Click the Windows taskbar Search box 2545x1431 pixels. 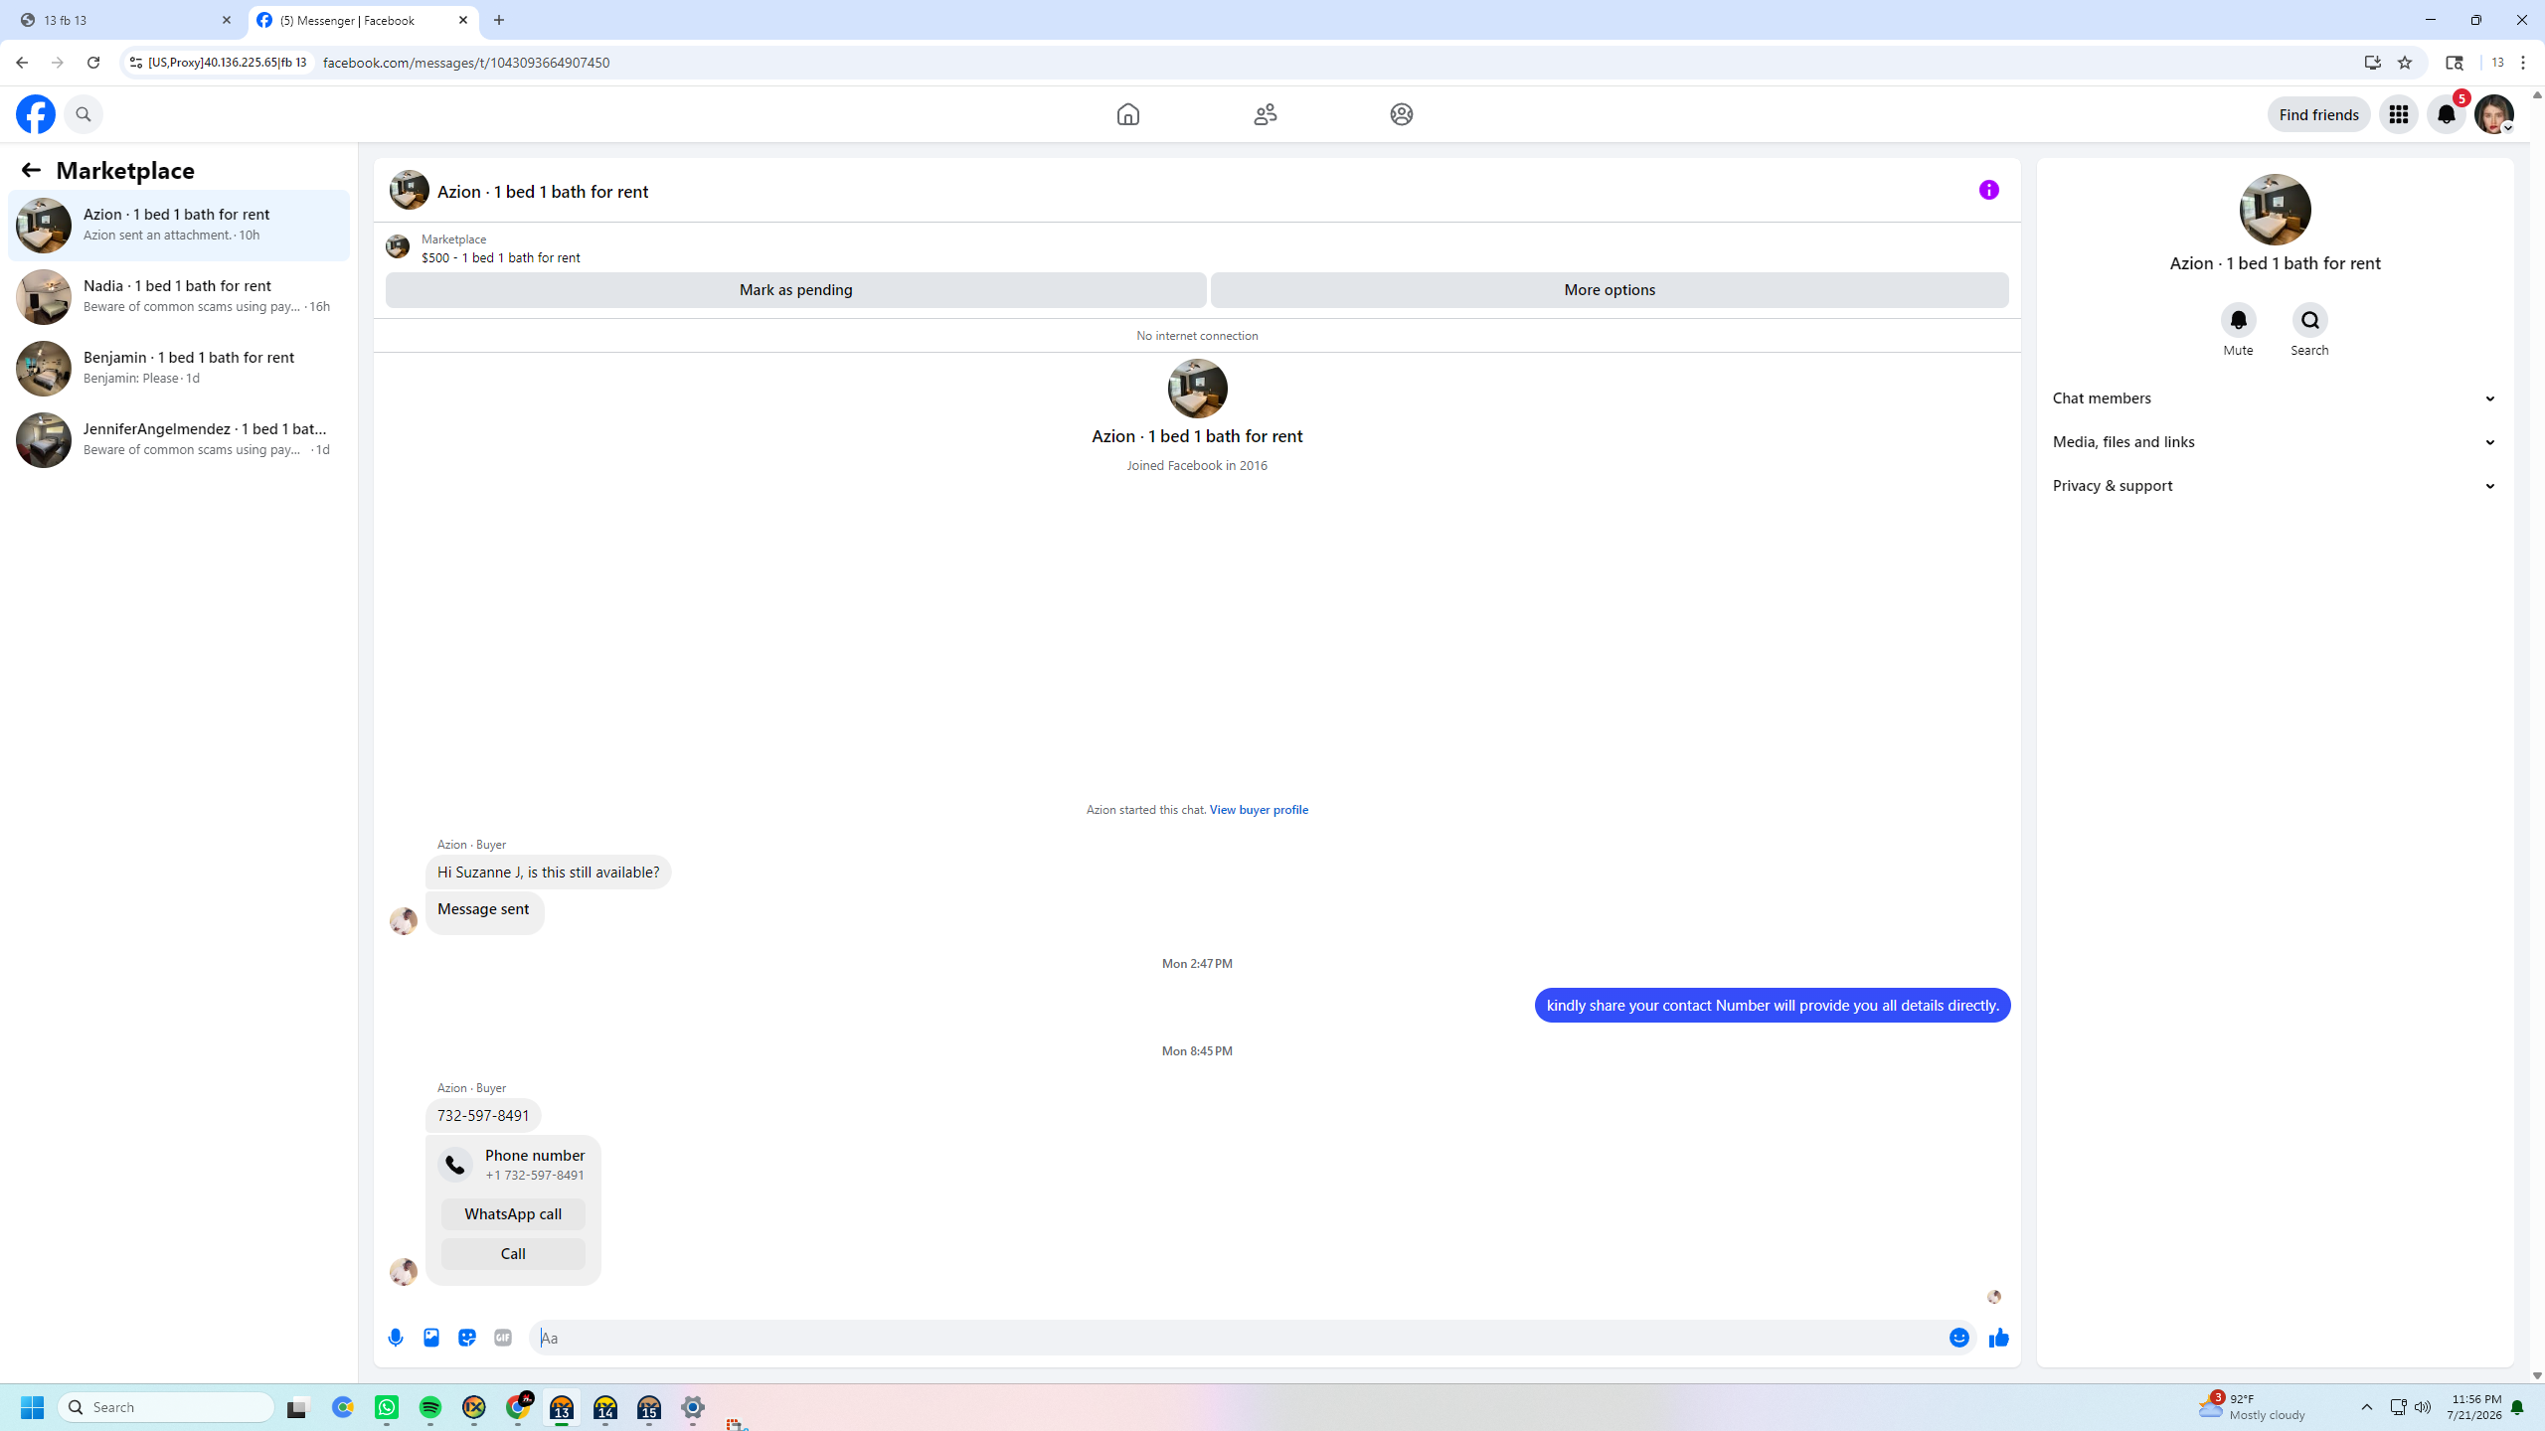(166, 1407)
